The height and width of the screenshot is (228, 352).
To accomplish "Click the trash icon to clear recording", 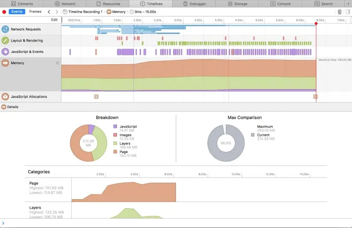I will (340, 12).
